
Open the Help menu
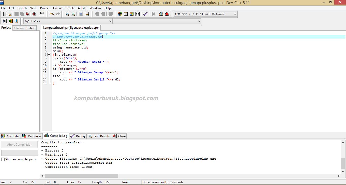coord(108,8)
